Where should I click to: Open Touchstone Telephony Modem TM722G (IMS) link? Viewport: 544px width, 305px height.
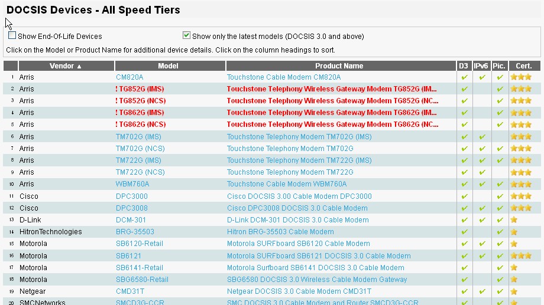[x=299, y=160]
